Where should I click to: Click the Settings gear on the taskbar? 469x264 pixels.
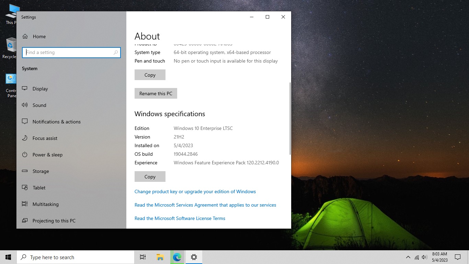[x=194, y=257]
